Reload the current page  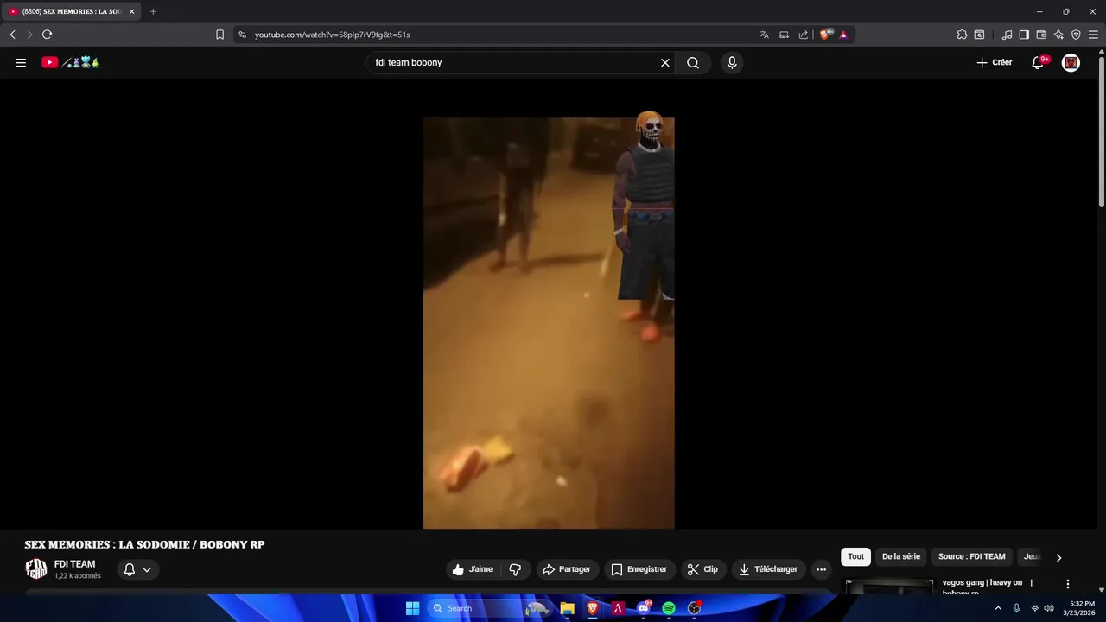point(47,35)
